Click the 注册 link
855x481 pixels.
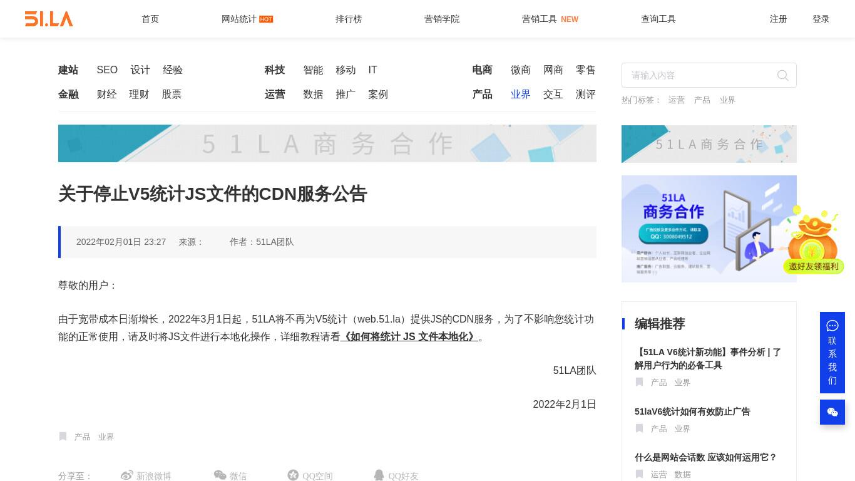click(x=779, y=19)
